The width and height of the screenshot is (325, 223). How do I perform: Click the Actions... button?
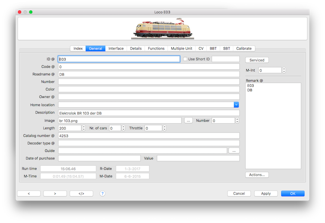(x=257, y=175)
